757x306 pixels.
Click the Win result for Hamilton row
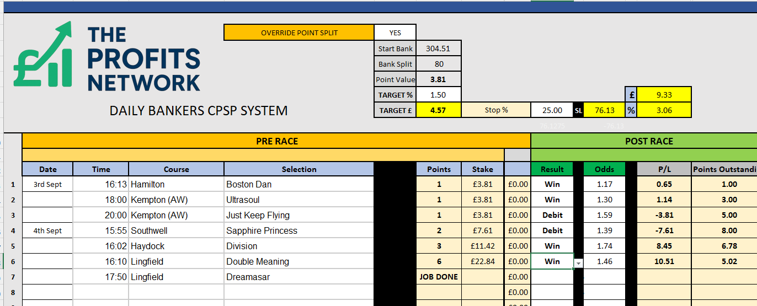(552, 184)
